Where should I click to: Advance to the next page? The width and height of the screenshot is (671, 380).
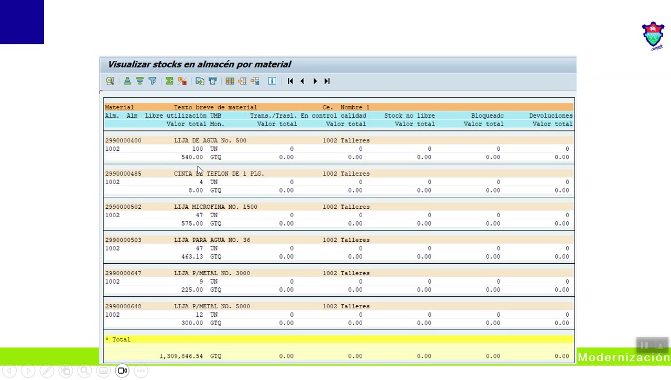point(315,81)
